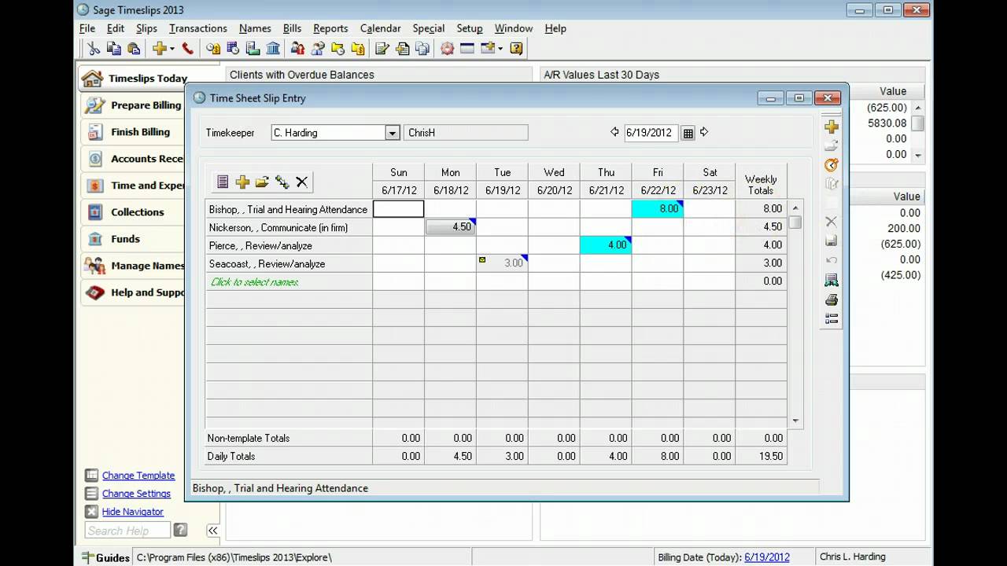Click the main toolbar's people with red arrow icon
The image size is (1007, 566).
click(297, 48)
